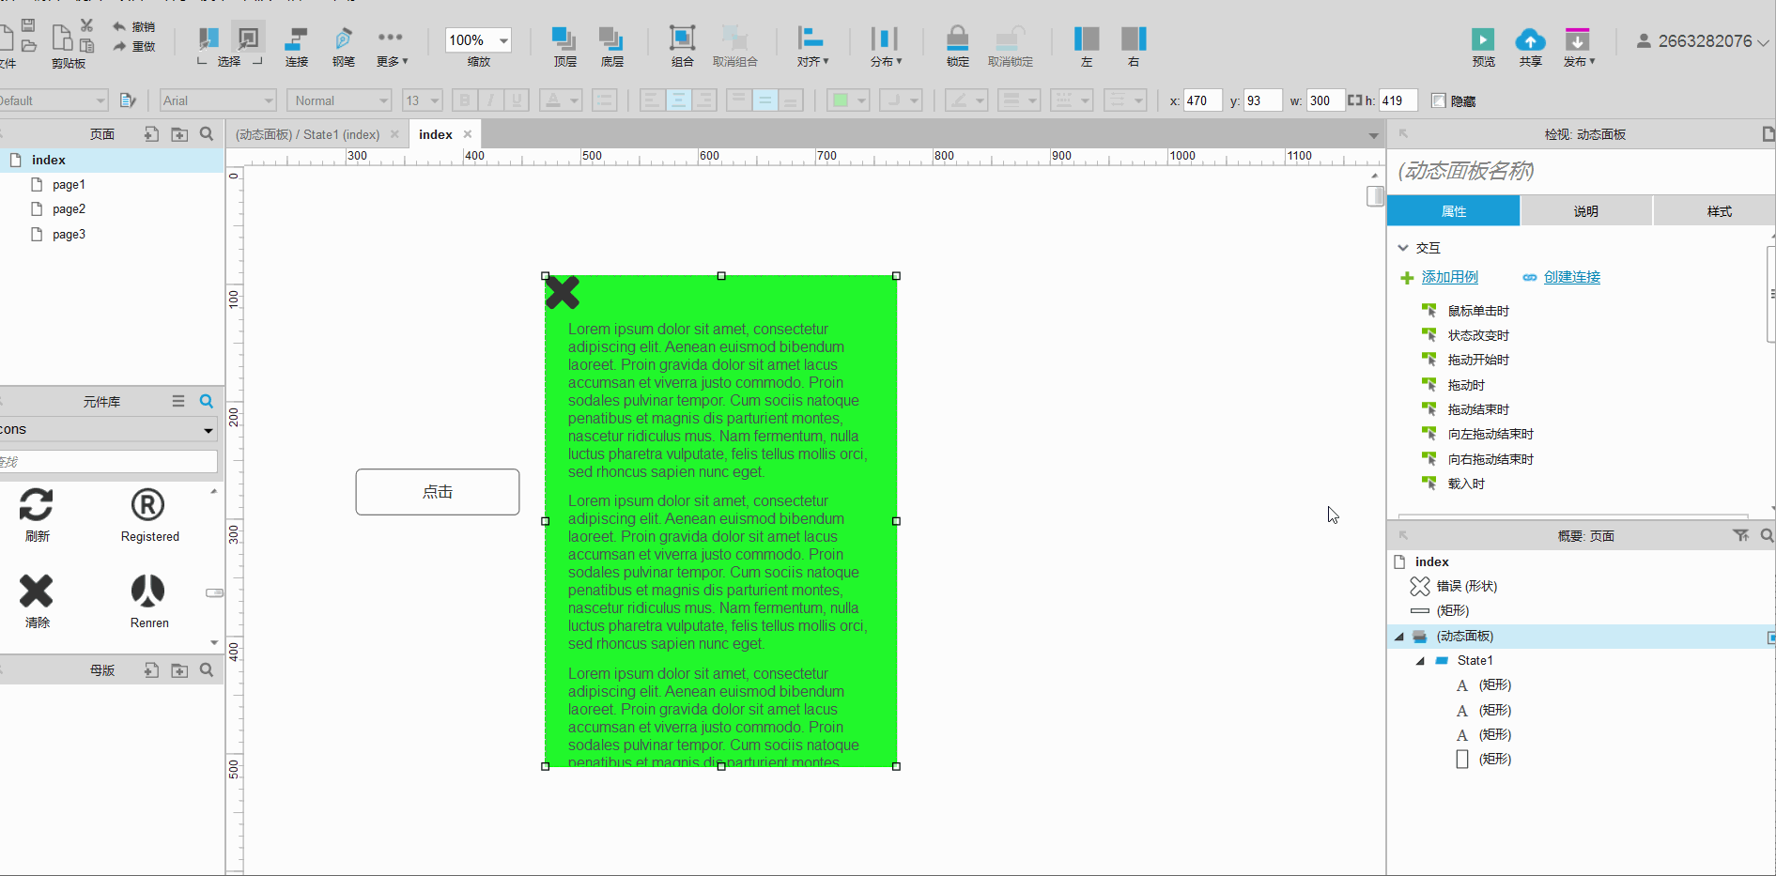Collapse the State1 tree node

(x=1420, y=661)
